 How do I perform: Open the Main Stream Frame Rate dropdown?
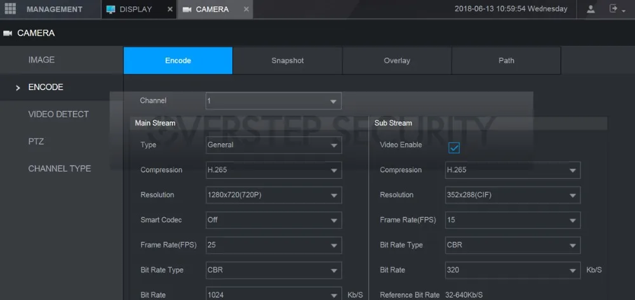[273, 245]
